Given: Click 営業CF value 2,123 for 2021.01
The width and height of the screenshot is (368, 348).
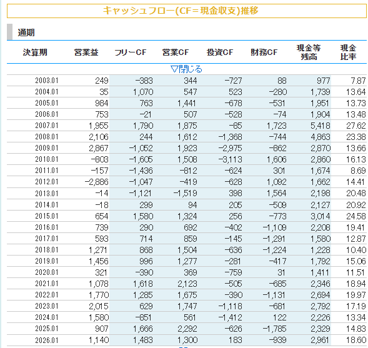Looking at the screenshot, I should 187,284.
